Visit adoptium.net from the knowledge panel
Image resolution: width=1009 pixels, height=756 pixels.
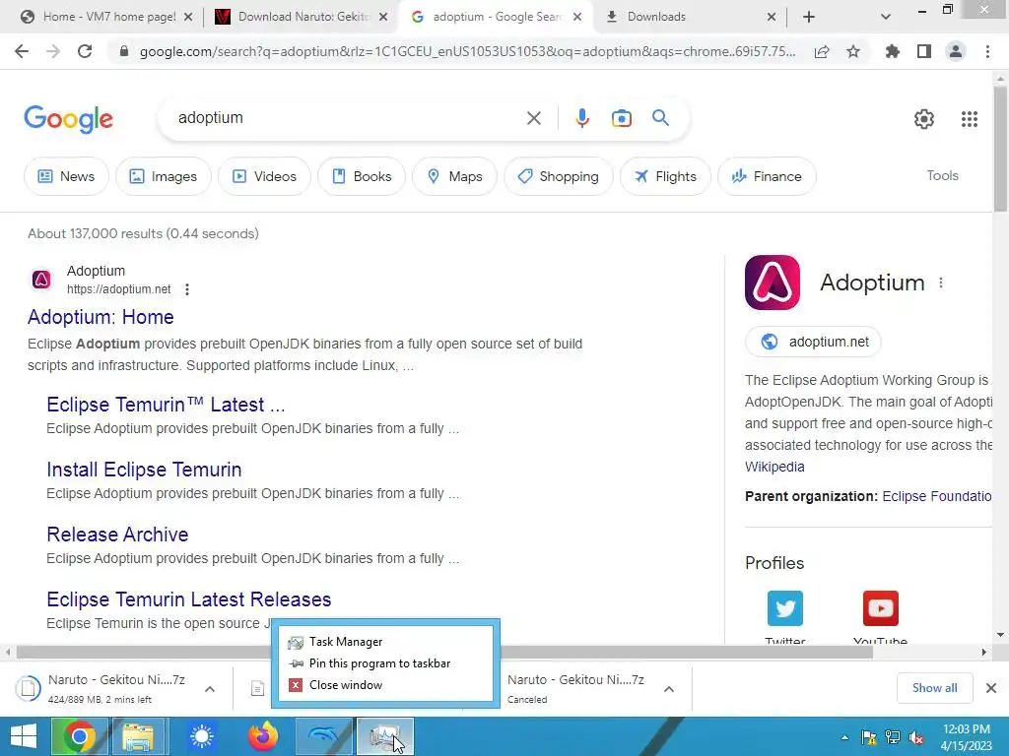813,342
